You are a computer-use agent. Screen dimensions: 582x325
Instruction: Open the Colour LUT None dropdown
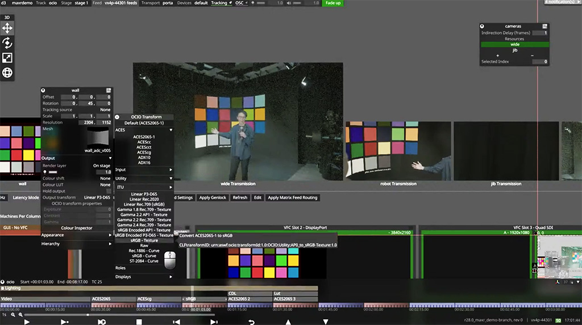105,184
